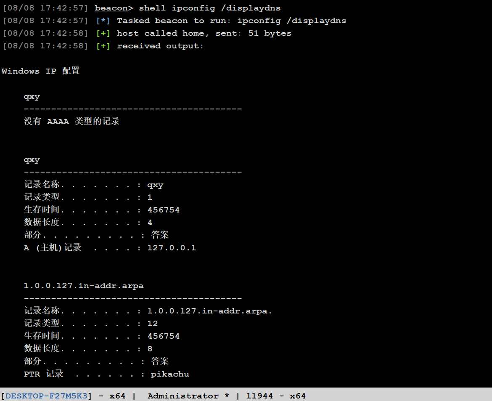Click the underlined beacon prompt

click(x=111, y=8)
